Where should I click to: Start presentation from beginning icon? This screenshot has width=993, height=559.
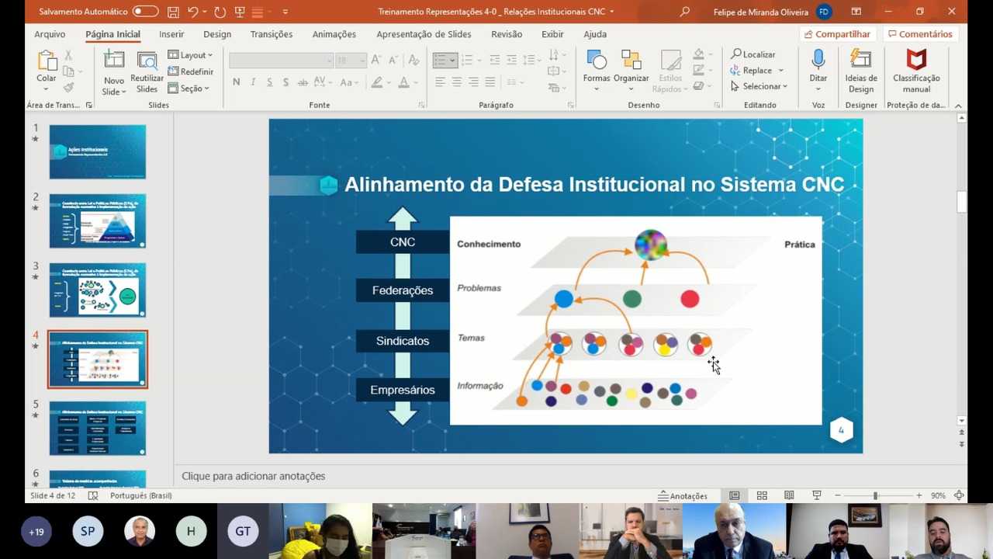(x=240, y=12)
